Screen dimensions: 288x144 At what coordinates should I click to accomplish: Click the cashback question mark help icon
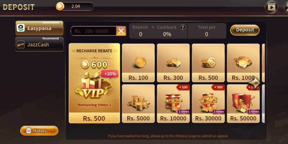[x=182, y=27]
